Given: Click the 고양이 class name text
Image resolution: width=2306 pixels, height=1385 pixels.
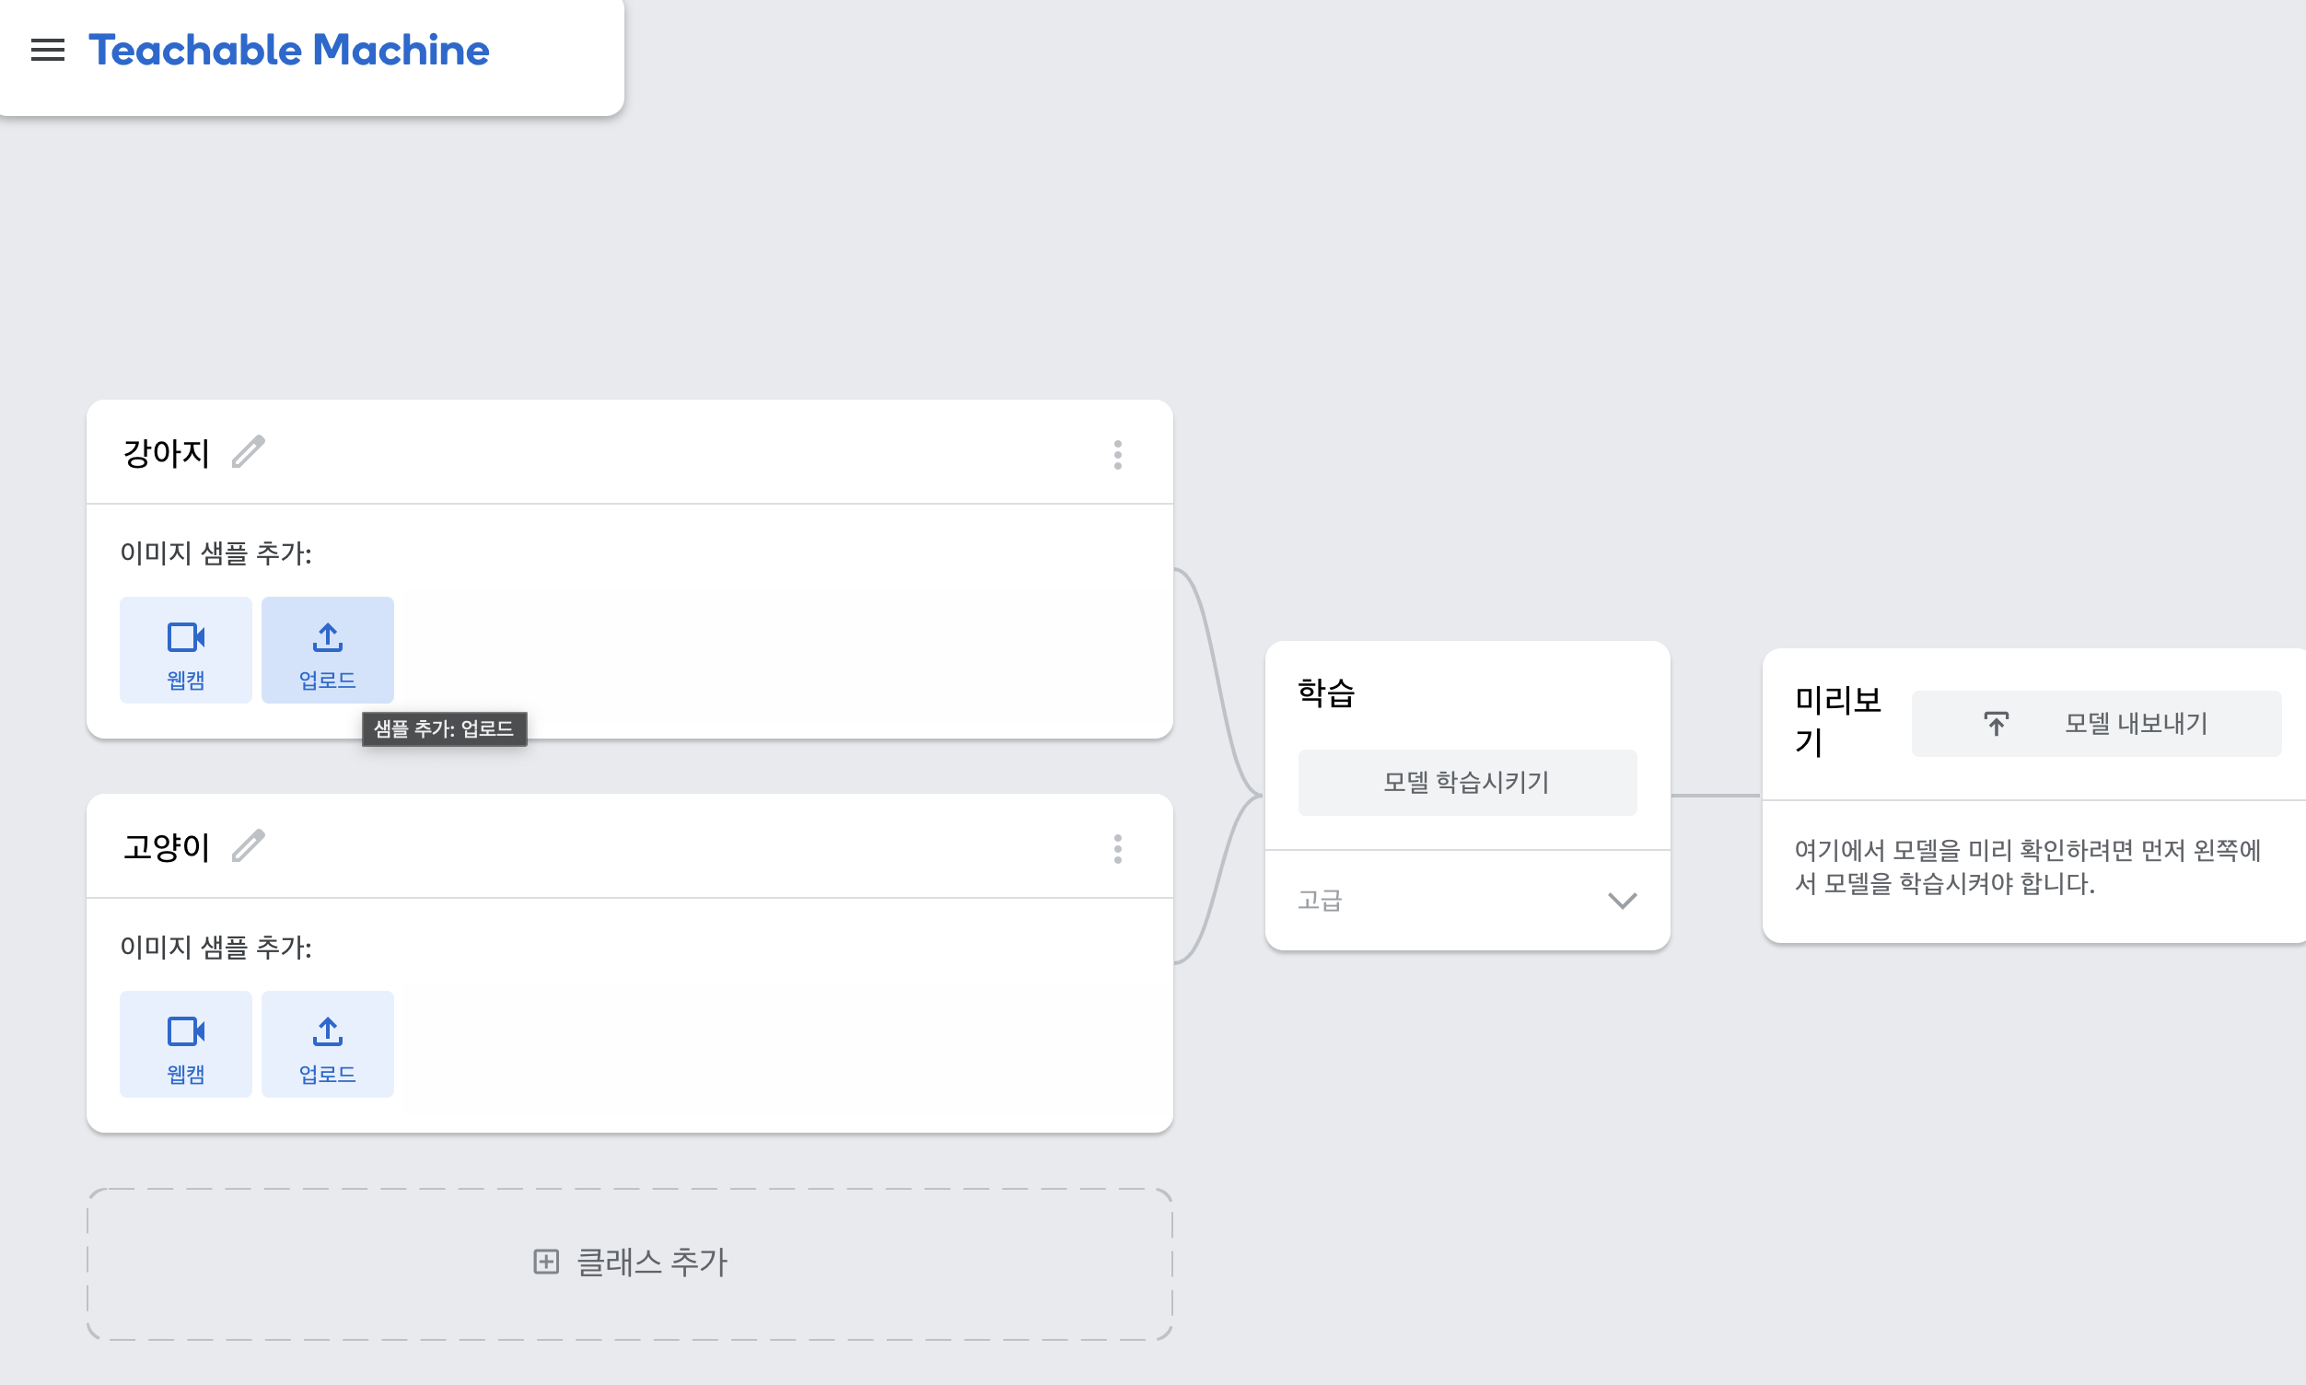Looking at the screenshot, I should [166, 847].
